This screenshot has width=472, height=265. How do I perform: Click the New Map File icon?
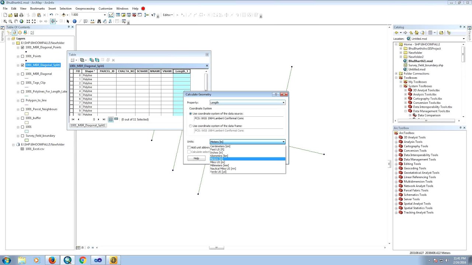[5, 15]
